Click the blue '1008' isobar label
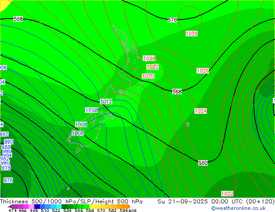275x212 pixels. pos(81,124)
